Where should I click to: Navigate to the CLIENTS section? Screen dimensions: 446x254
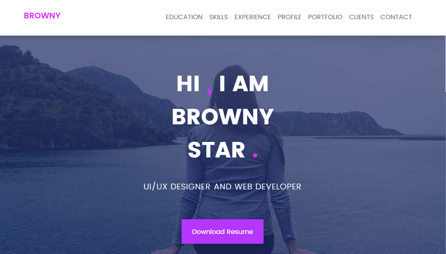coord(361,17)
